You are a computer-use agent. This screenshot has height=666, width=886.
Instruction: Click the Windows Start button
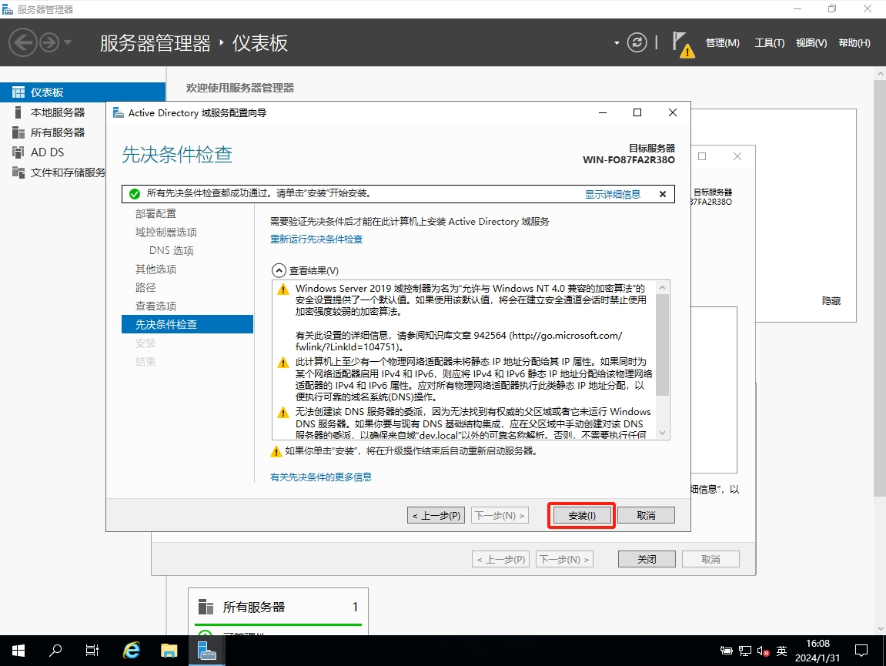click(x=18, y=651)
